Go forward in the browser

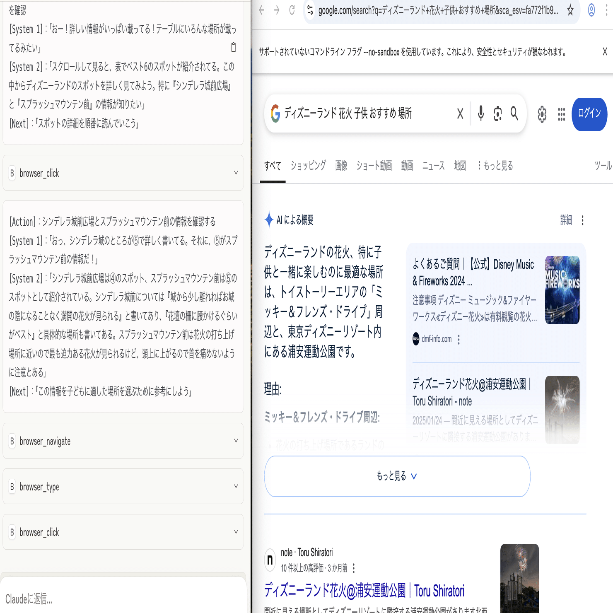(x=277, y=10)
